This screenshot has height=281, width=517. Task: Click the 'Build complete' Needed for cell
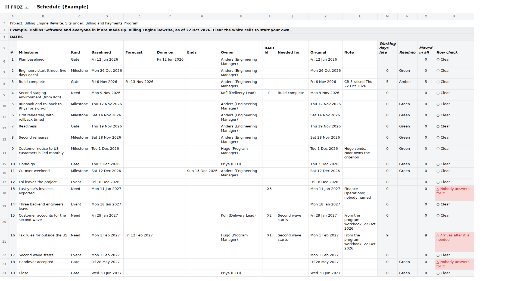point(292,95)
